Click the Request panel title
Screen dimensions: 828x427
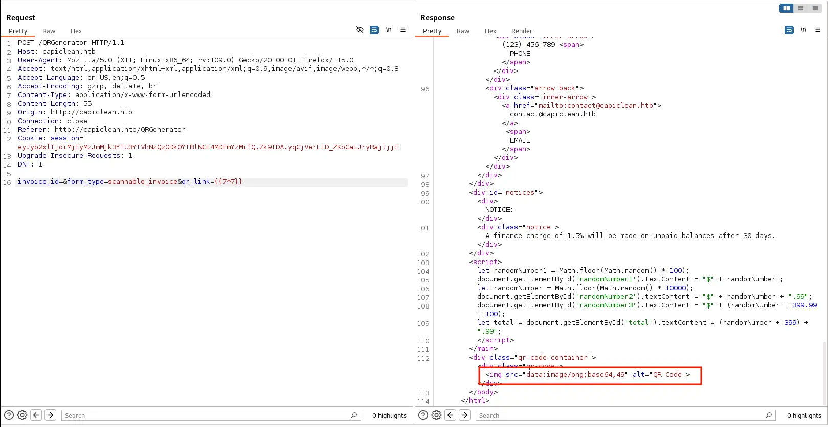click(20, 18)
